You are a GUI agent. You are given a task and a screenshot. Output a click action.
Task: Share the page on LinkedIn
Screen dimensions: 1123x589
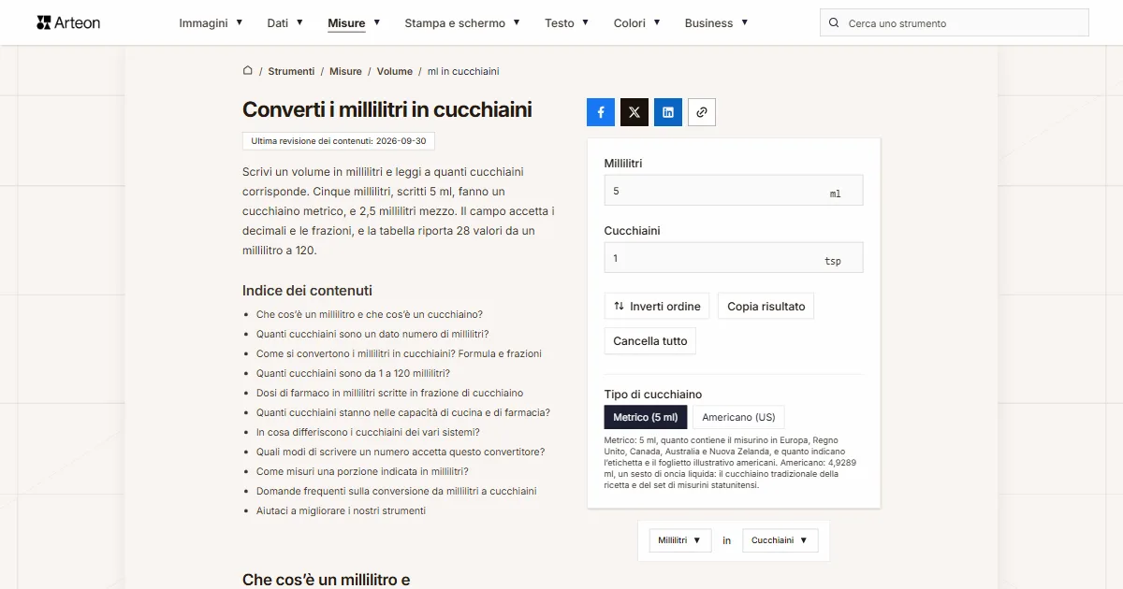click(x=668, y=112)
